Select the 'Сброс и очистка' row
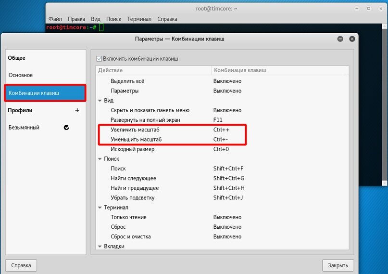The image size is (388, 274). click(x=222, y=236)
